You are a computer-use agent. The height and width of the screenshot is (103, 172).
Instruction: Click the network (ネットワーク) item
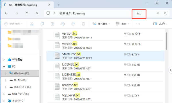tap(18, 101)
